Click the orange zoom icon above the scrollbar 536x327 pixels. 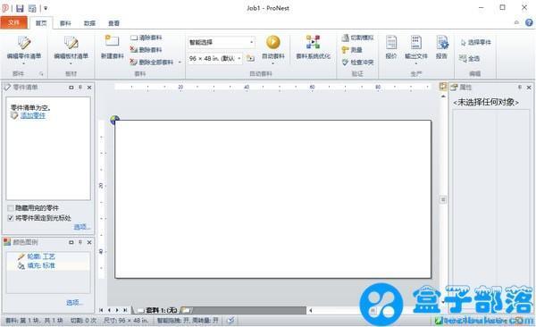pyautogui.click(x=443, y=87)
